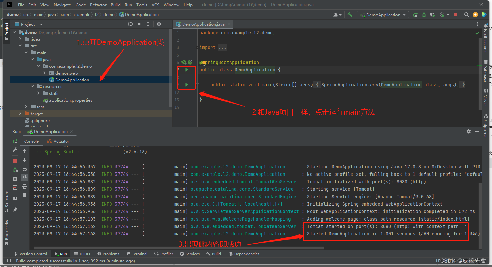The width and height of the screenshot is (492, 267).
Task: Click the Exit icon in Run sidebar
Action: pyautogui.click(x=15, y=187)
